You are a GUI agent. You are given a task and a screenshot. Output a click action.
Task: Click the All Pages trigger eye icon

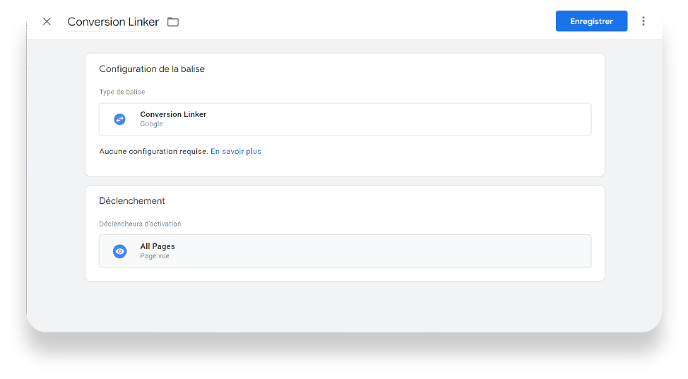coord(120,251)
